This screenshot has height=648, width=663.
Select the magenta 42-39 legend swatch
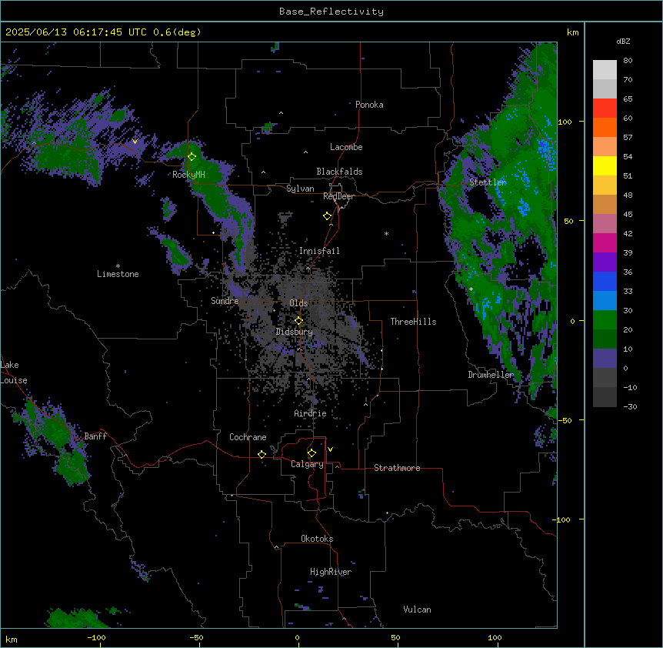(605, 243)
